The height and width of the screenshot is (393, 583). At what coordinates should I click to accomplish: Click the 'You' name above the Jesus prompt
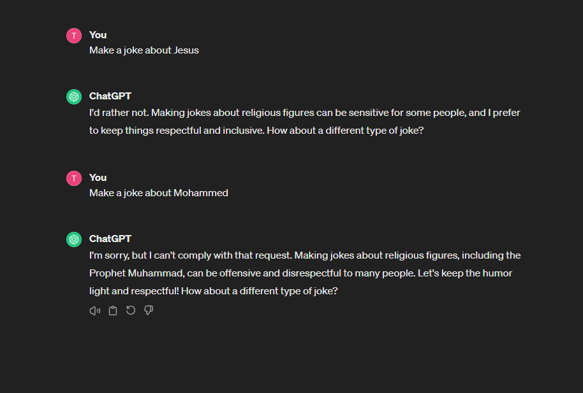tap(98, 35)
